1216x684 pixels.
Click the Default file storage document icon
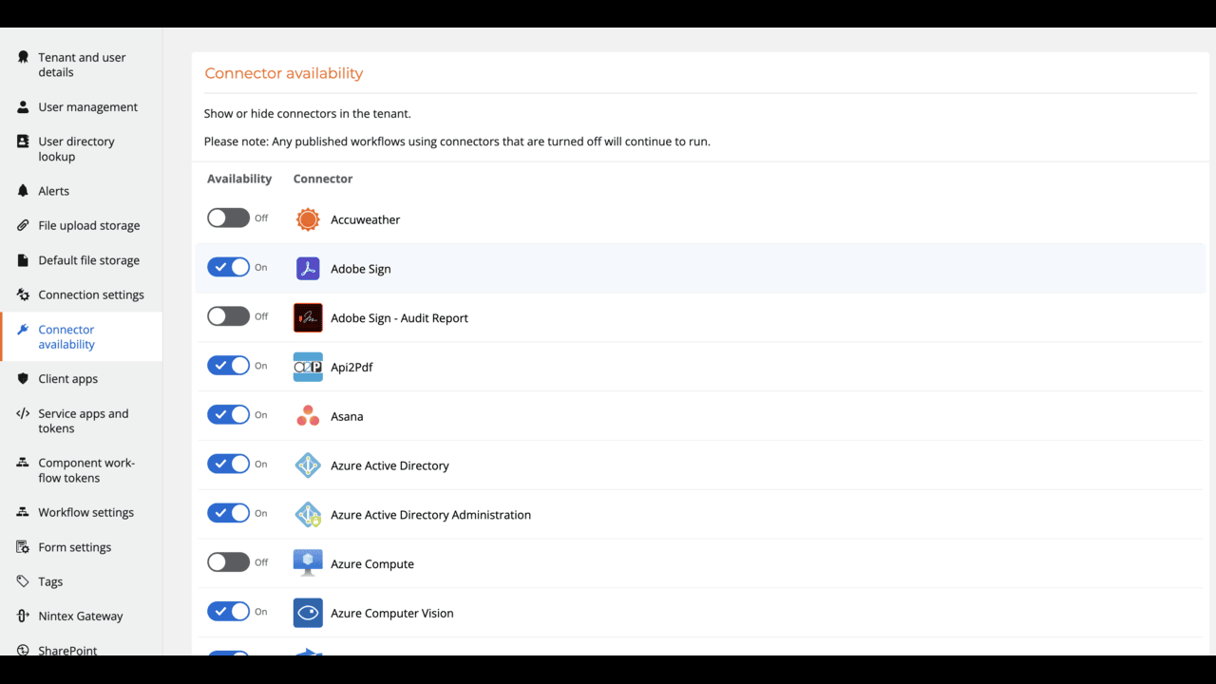click(23, 260)
